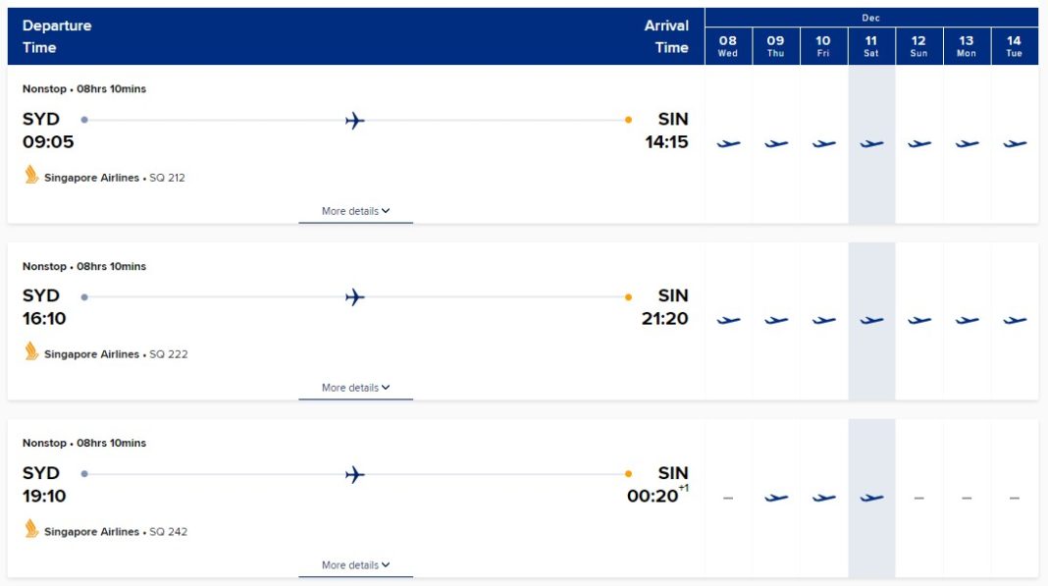Click the plane icon under Dec 09 for SQ 242

(776, 496)
